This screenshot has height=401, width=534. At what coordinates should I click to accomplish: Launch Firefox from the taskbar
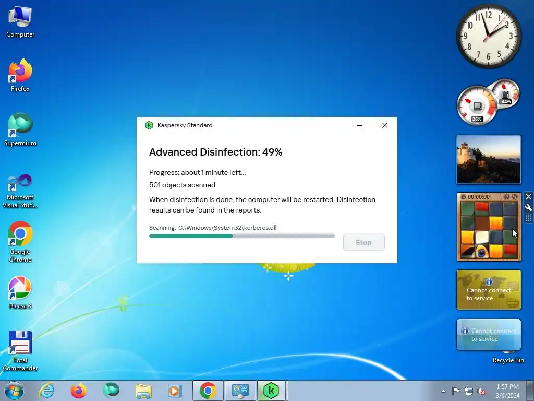coord(78,391)
